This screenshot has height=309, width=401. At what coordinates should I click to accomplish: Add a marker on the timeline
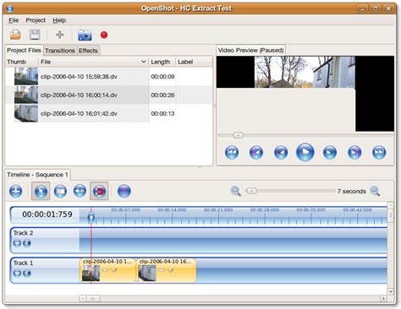[x=124, y=191]
